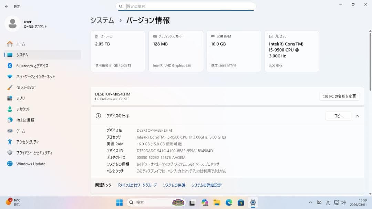The width and height of the screenshot is (372, 209).
Task: Click the info icon beside デバイスの仕様
Action: [98, 116]
